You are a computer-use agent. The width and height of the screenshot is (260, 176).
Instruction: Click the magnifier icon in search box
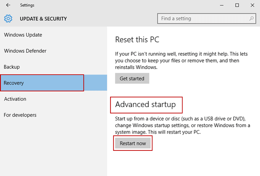(x=251, y=19)
